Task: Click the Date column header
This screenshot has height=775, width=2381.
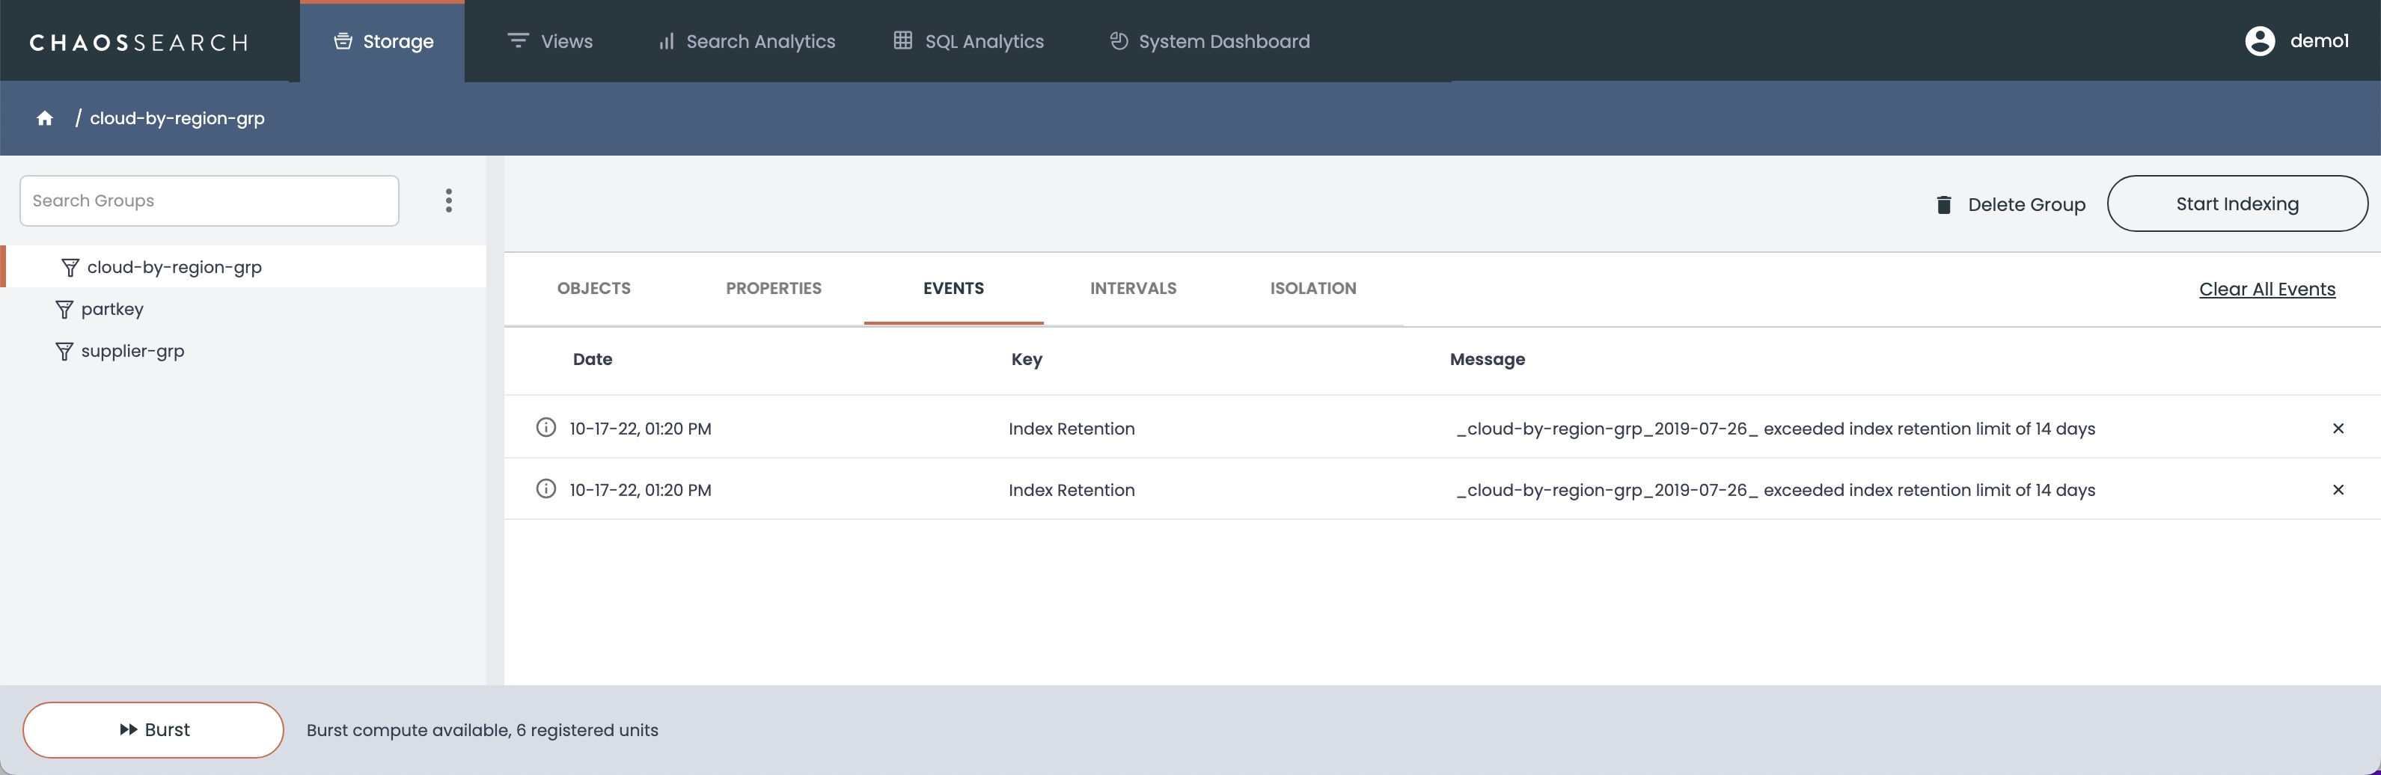Action: pos(593,359)
